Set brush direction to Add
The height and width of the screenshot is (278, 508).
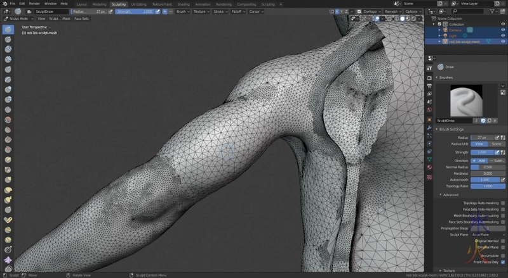coord(479,161)
